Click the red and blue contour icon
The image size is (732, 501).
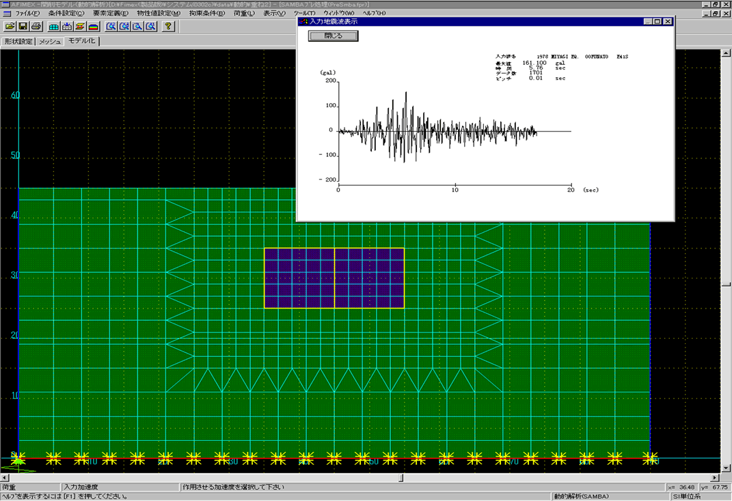point(92,27)
